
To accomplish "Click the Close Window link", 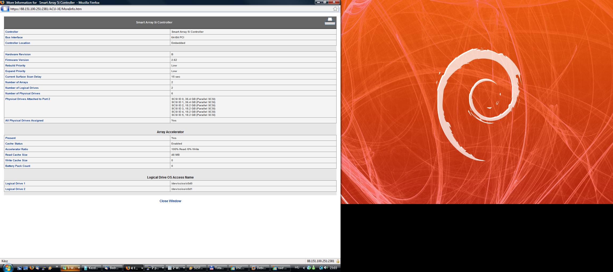I will [170, 201].
